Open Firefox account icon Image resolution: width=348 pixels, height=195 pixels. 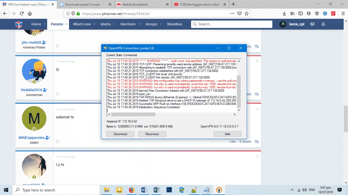[309, 13]
